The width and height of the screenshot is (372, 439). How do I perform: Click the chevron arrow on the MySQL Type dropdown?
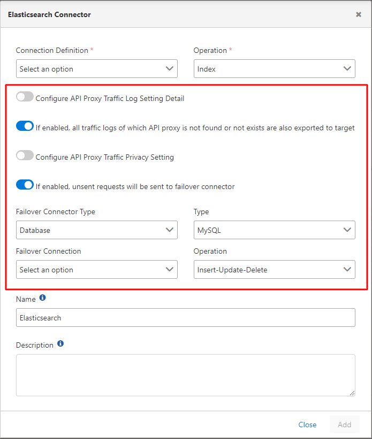346,230
